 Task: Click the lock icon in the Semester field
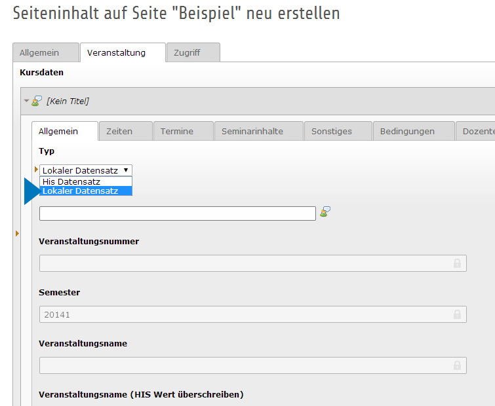[x=457, y=314]
